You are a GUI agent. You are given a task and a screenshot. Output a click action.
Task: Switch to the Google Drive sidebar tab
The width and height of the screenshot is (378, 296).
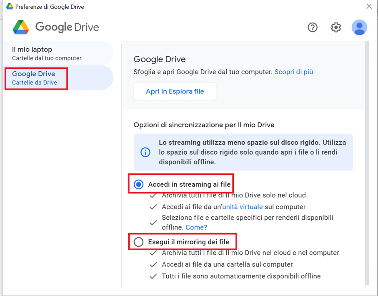coord(34,78)
